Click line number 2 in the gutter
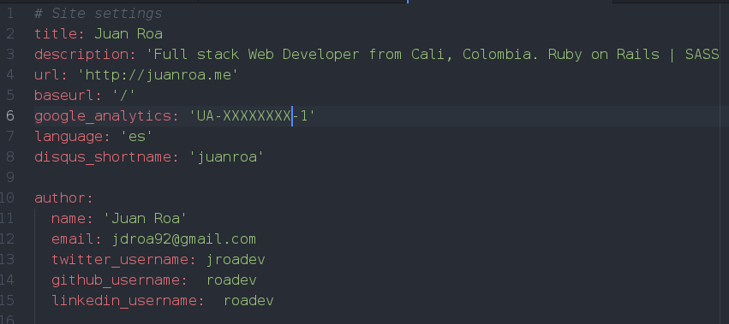729x324 pixels. point(9,34)
